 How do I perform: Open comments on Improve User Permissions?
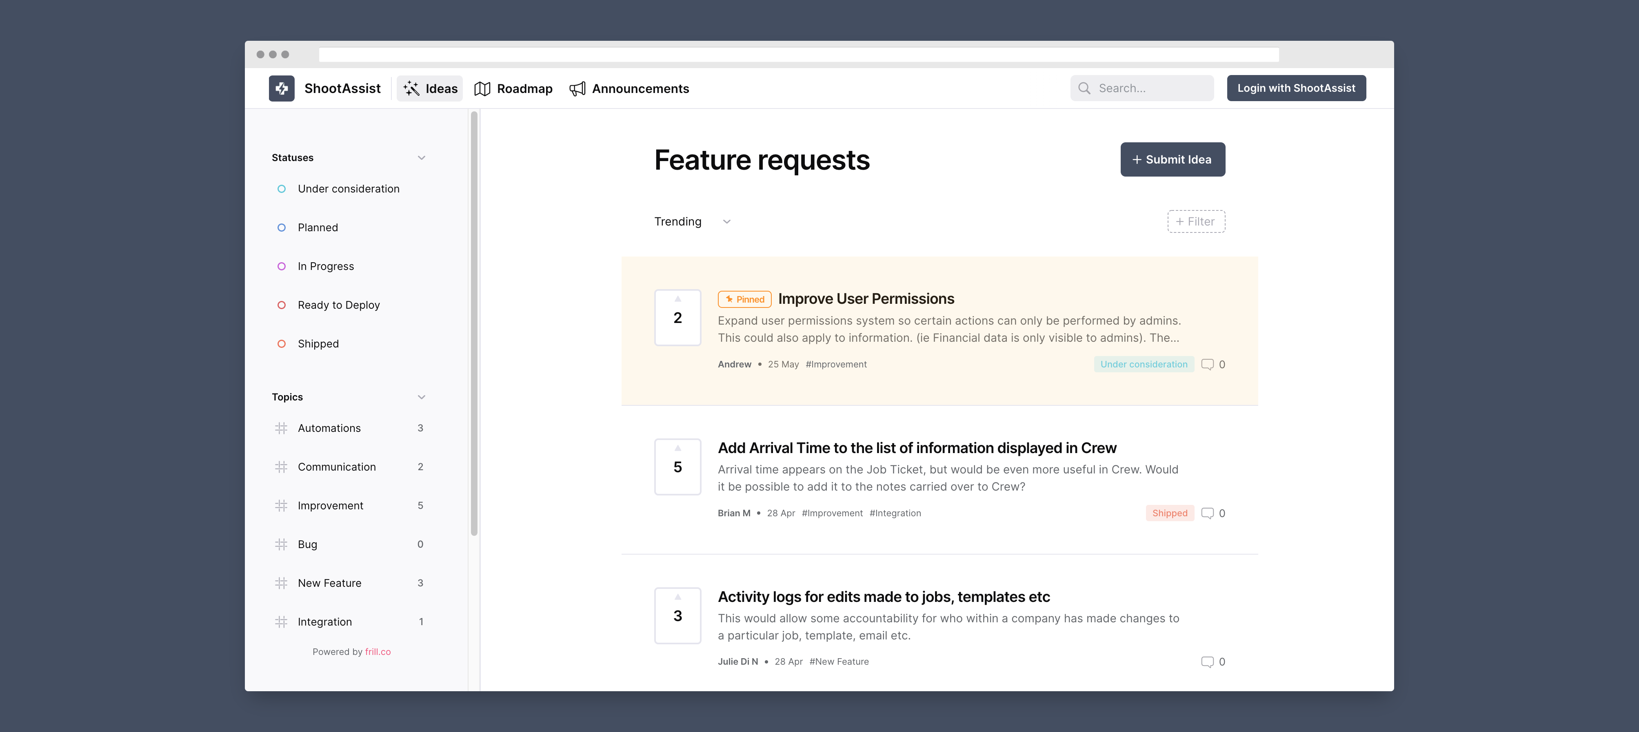click(x=1208, y=365)
